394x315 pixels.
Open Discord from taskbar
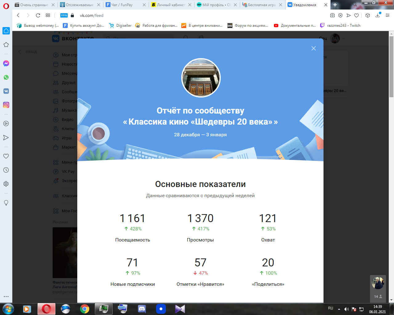pos(142,309)
